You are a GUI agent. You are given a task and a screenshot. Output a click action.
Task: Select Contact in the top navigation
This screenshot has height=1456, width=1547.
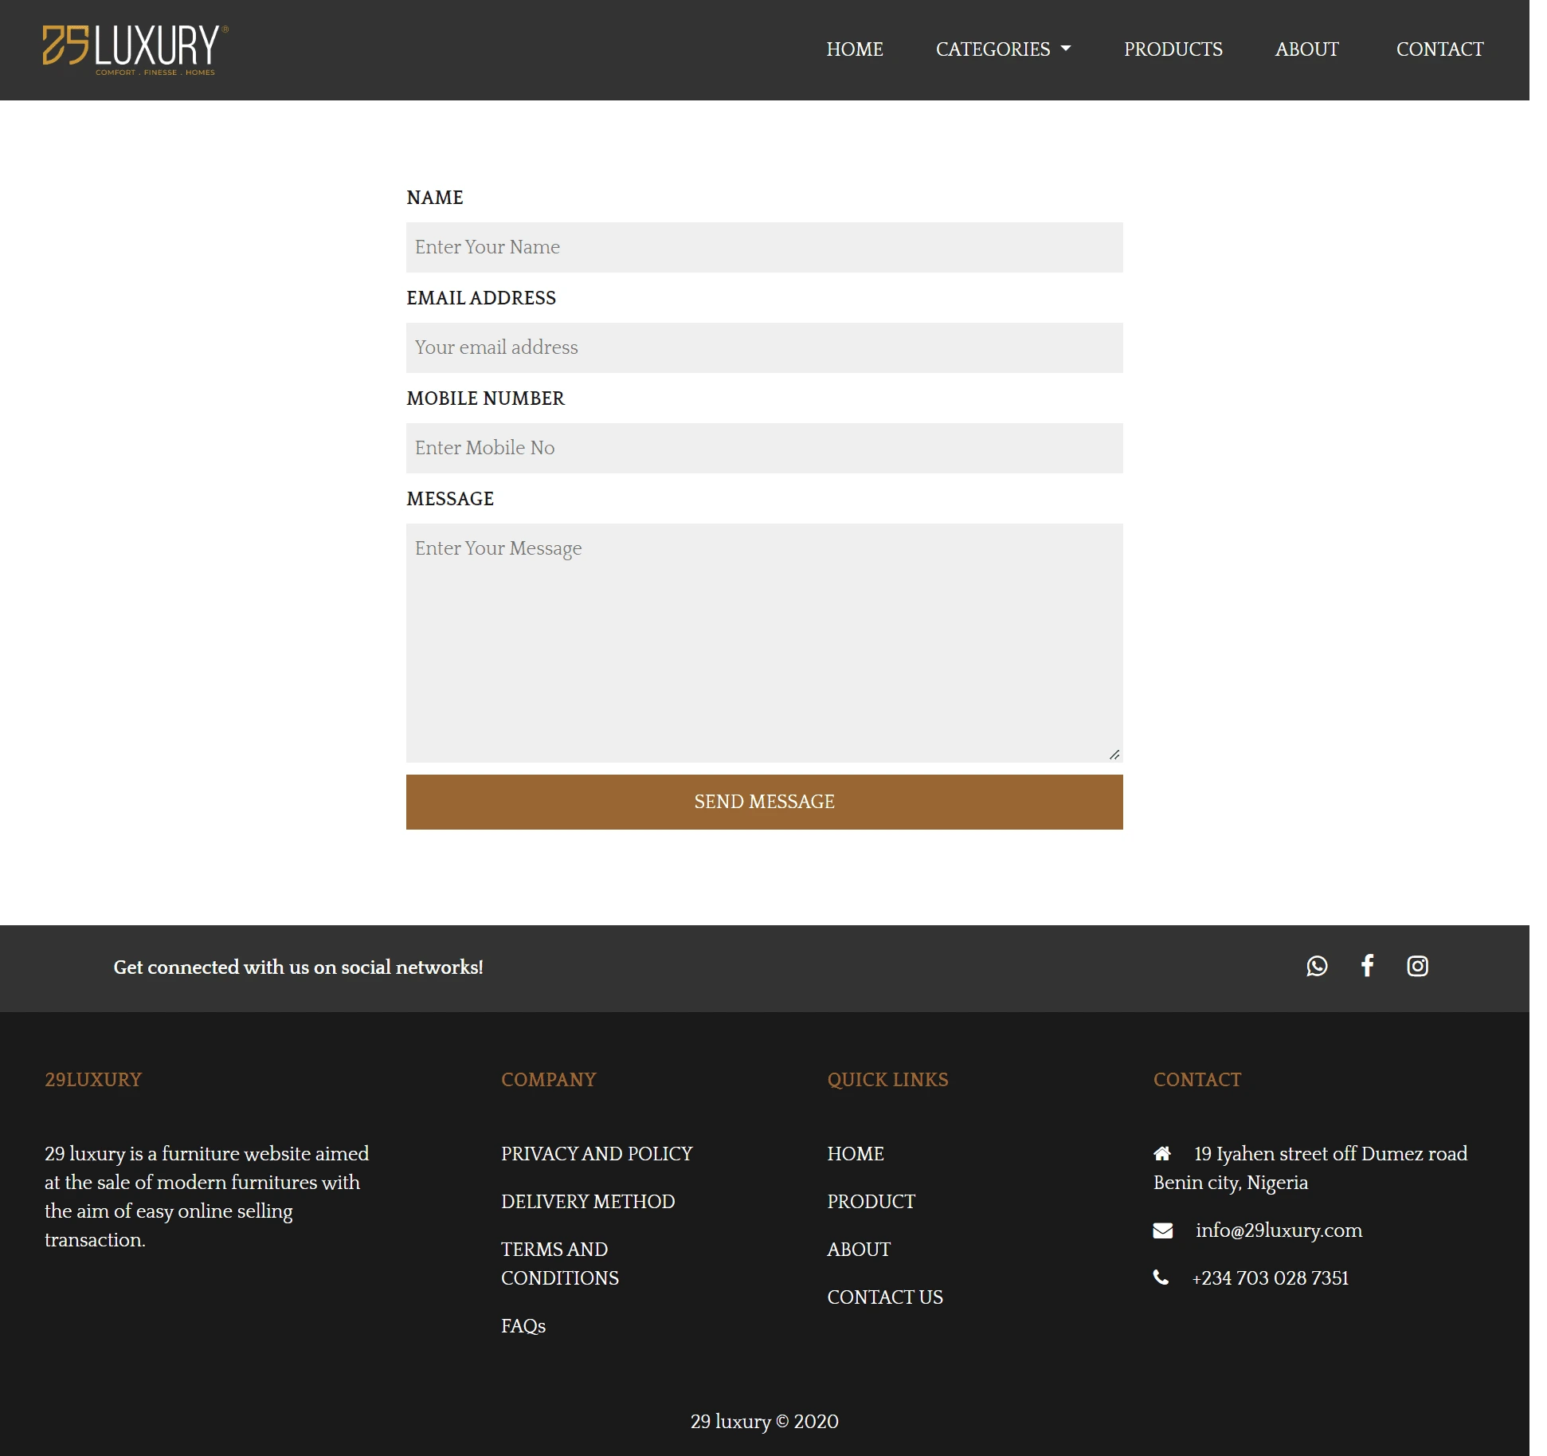1439,49
